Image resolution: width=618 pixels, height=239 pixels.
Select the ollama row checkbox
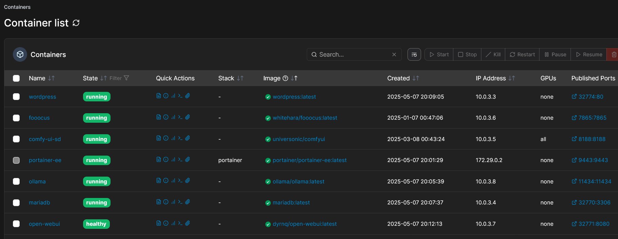[x=16, y=181]
